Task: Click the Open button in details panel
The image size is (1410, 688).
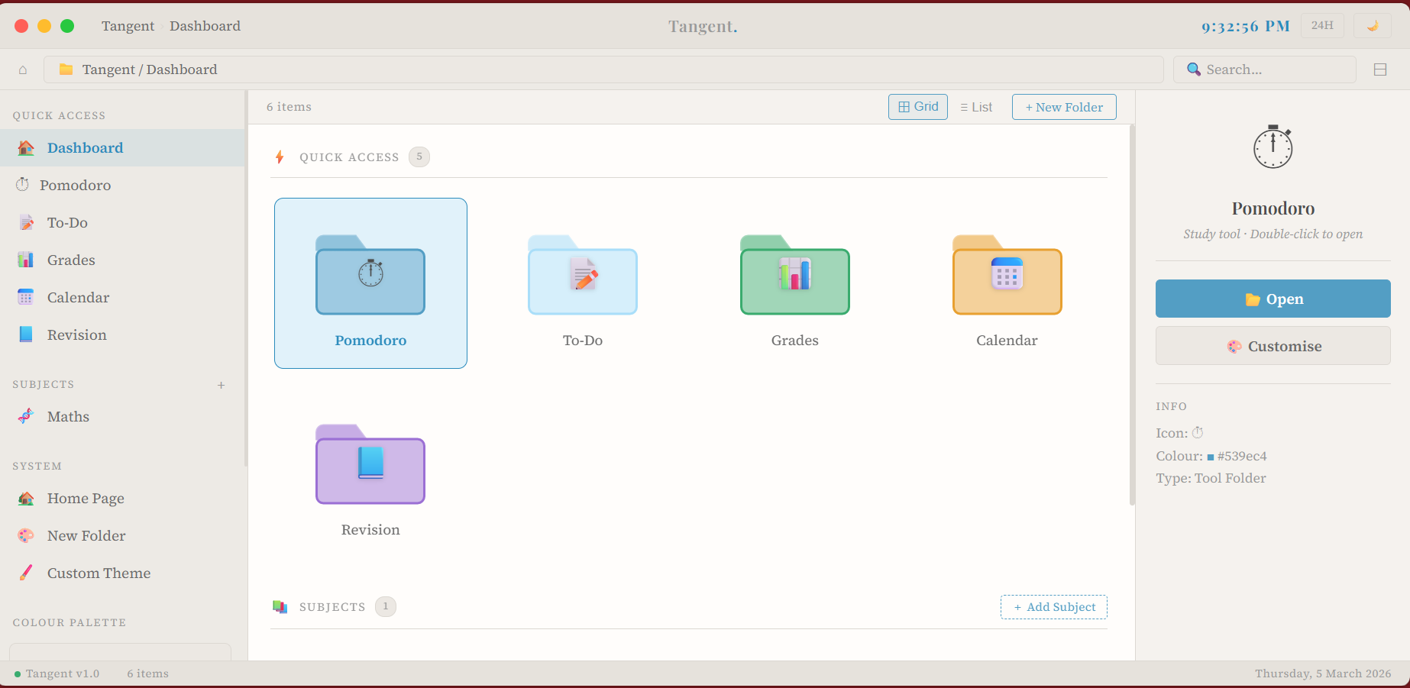Action: click(1273, 299)
